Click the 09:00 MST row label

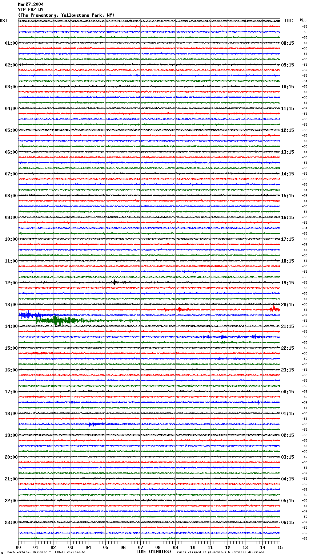coord(11,217)
